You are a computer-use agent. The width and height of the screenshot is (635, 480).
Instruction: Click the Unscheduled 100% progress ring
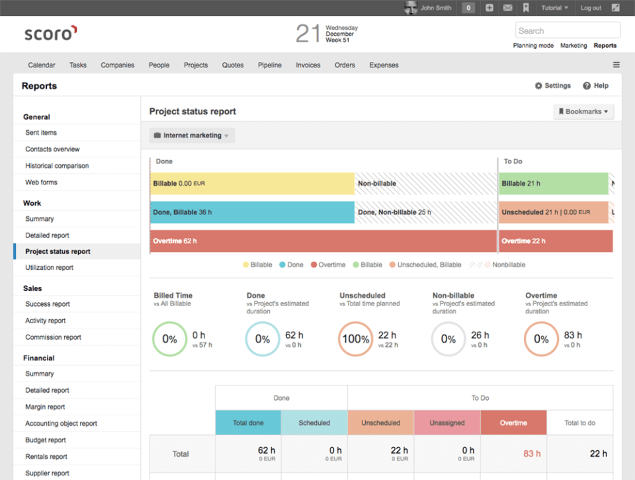coord(355,339)
